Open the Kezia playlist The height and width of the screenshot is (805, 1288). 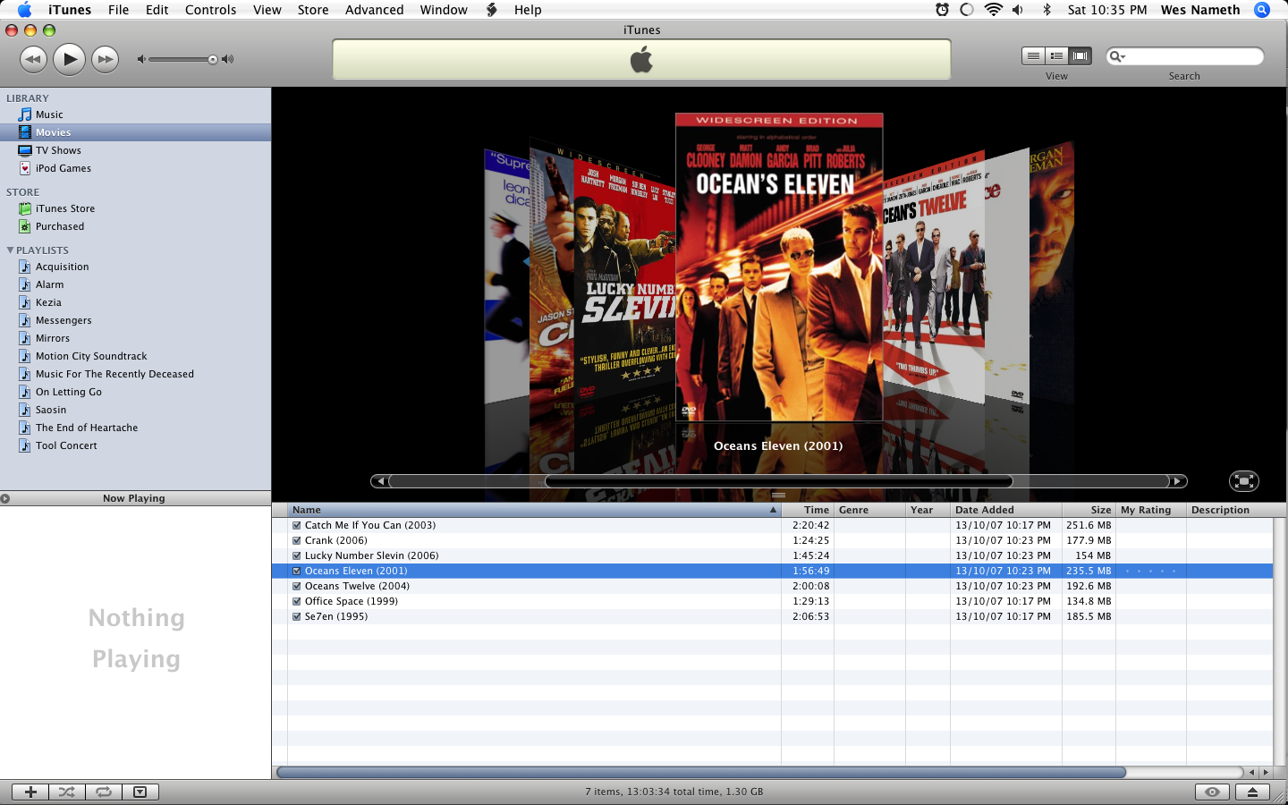[135, 302]
